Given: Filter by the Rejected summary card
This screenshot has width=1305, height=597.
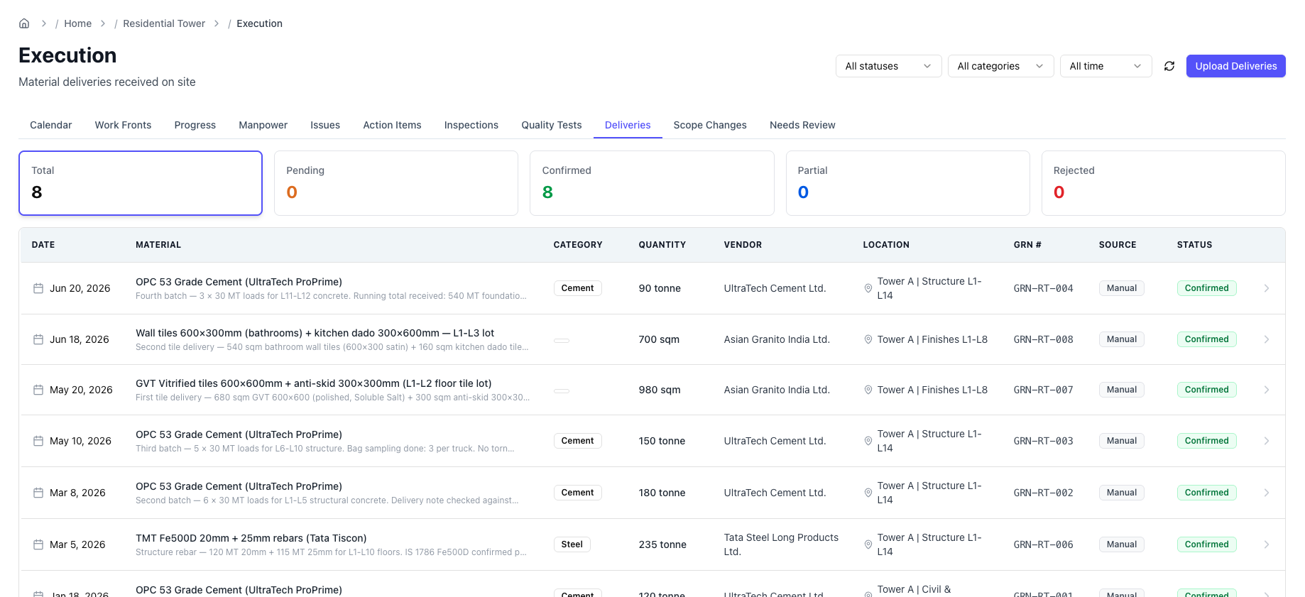Looking at the screenshot, I should click(x=1163, y=183).
